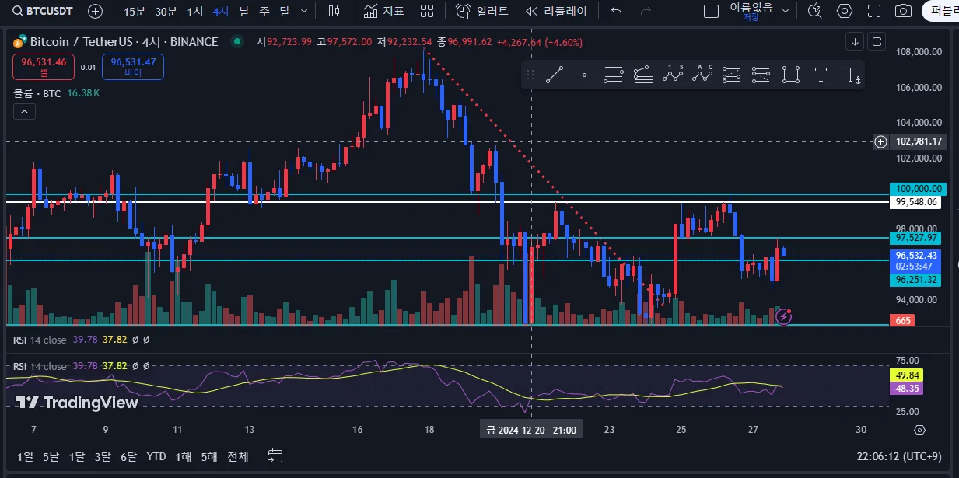
Task: Open the layout name dropdown arrow
Action: click(786, 11)
